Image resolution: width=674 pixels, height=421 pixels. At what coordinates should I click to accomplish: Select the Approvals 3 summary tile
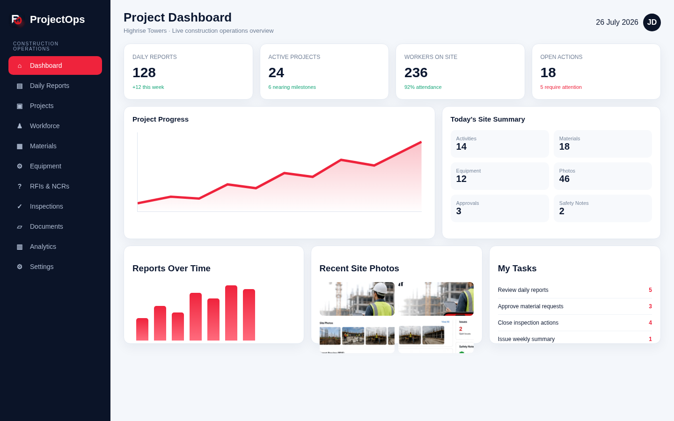pos(499,208)
